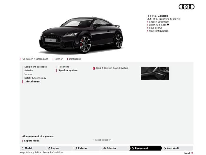Viewport: 206px width, 155px height.
Task: Jump to step 6 Your Audi
Action: (x=172, y=148)
